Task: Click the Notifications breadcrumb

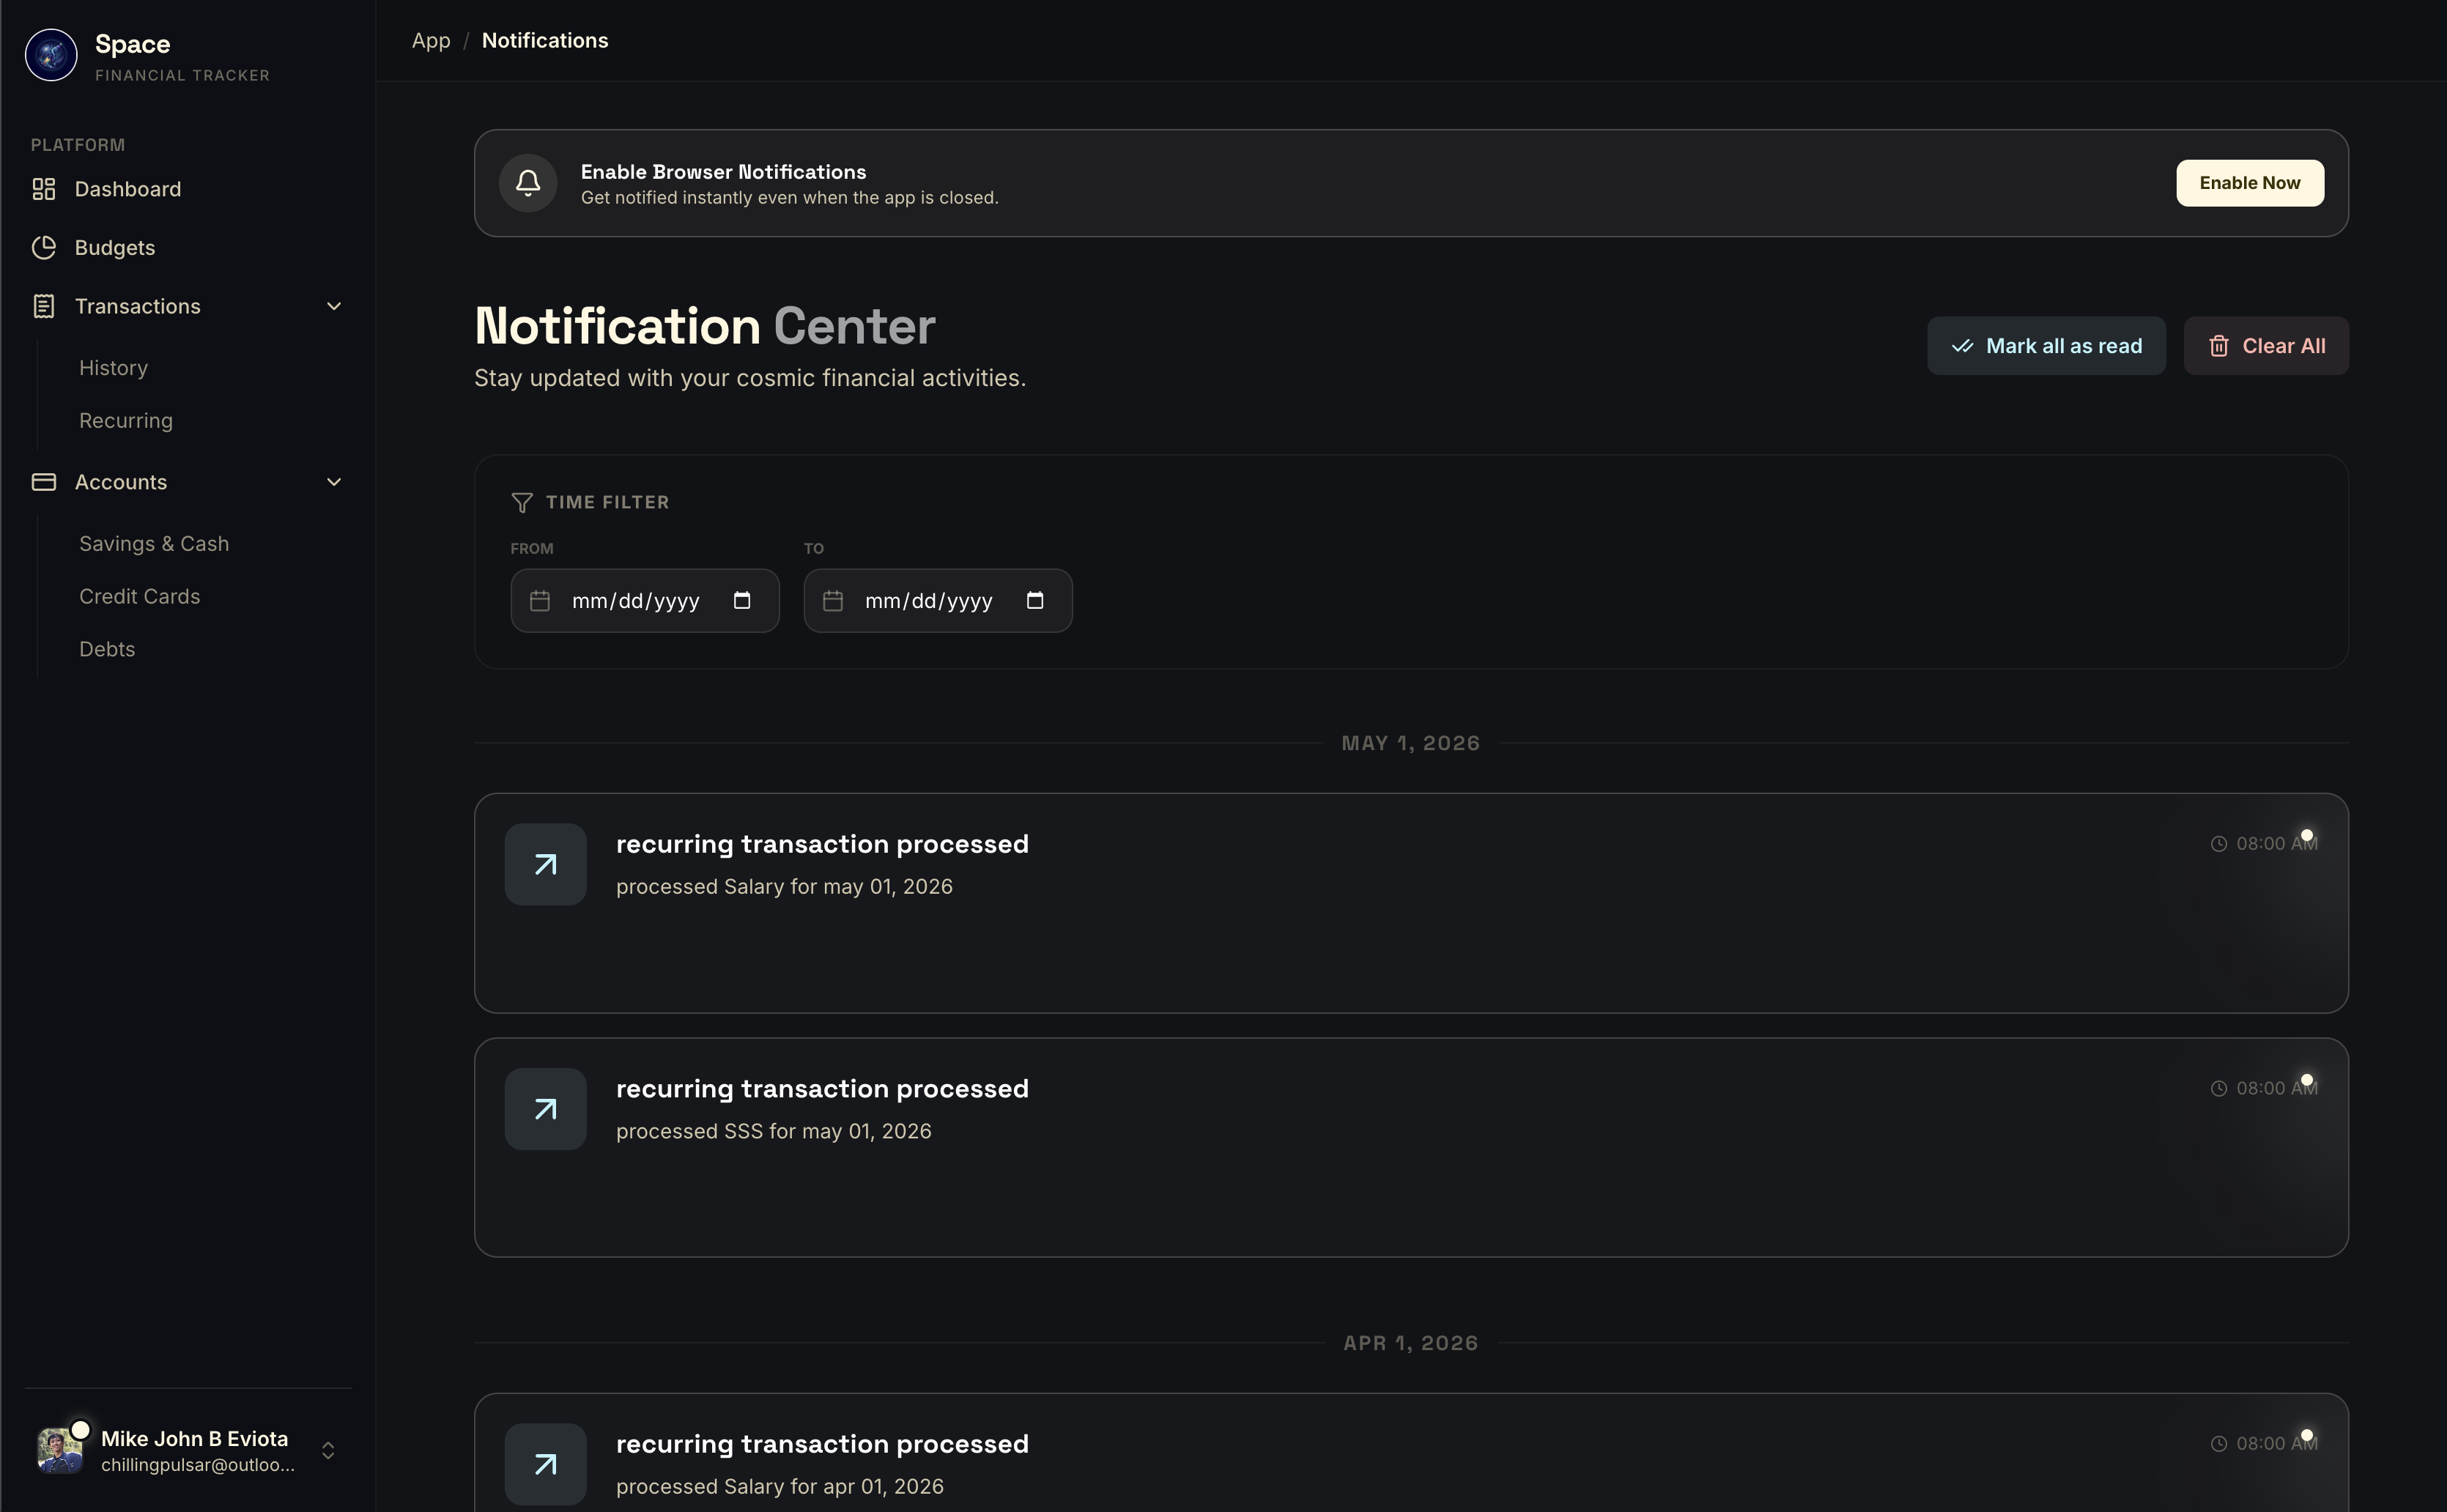Action: tap(545, 41)
